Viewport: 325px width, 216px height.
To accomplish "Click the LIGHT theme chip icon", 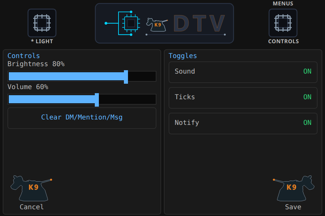I will 42,23.
